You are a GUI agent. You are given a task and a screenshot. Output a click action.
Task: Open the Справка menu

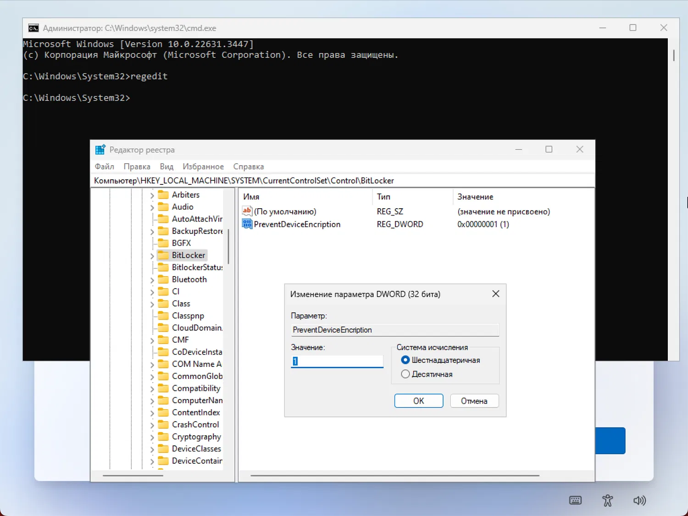point(249,166)
